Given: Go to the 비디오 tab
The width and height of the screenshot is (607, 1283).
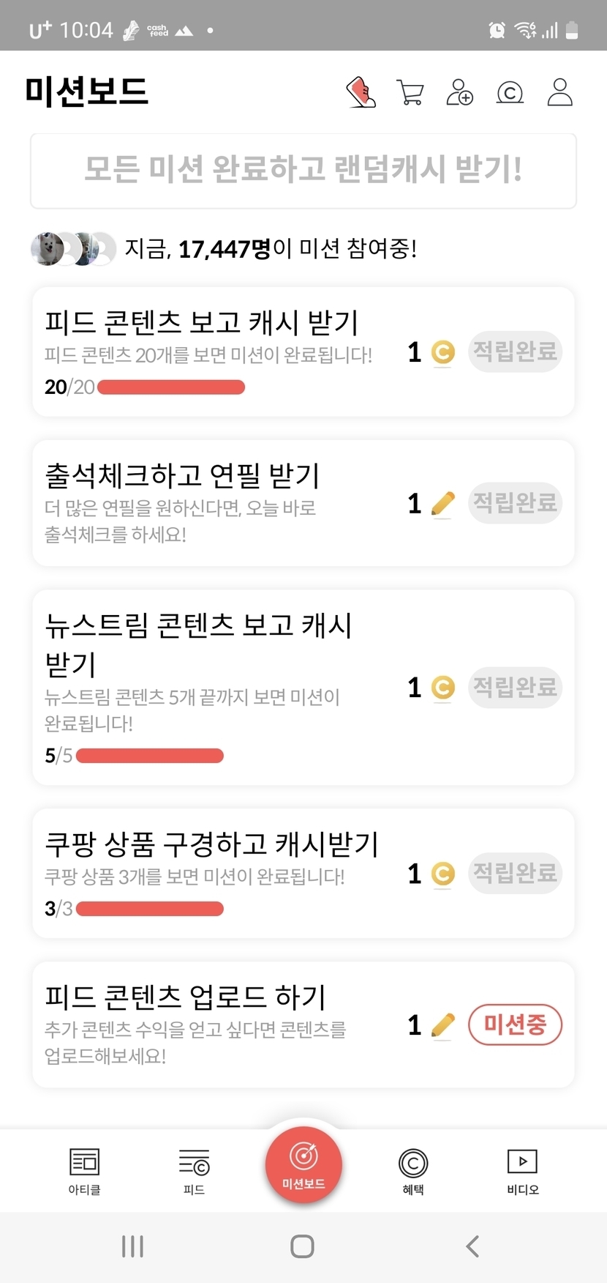Looking at the screenshot, I should (x=522, y=1170).
